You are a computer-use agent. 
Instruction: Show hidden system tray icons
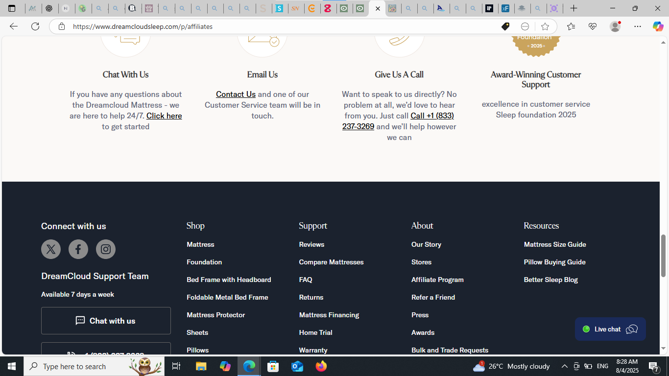pos(564,366)
